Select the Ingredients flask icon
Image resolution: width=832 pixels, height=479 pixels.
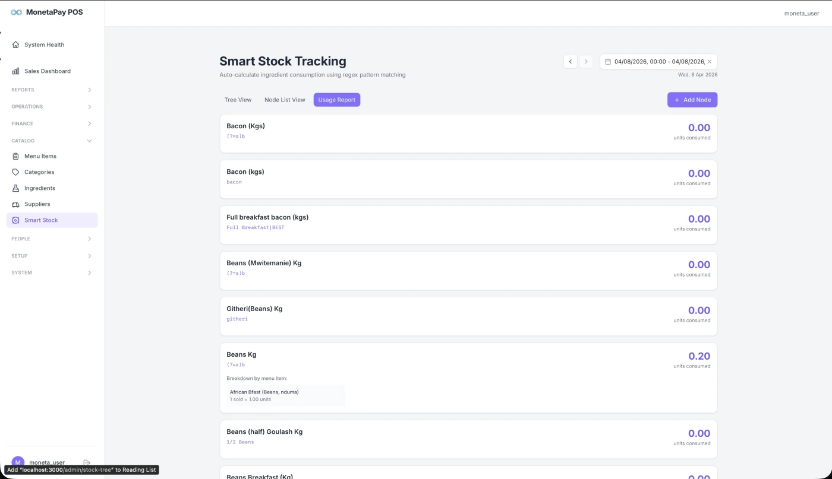pyautogui.click(x=15, y=188)
